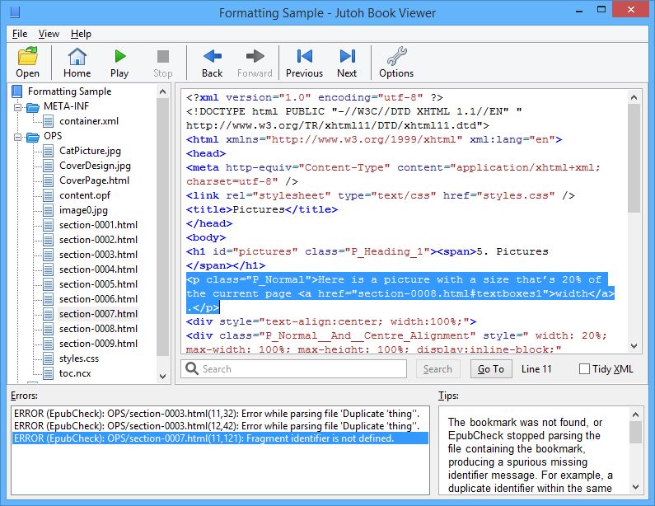Click the highlighted P_Normal paragraph code line
The image size is (655, 506).
400,293
